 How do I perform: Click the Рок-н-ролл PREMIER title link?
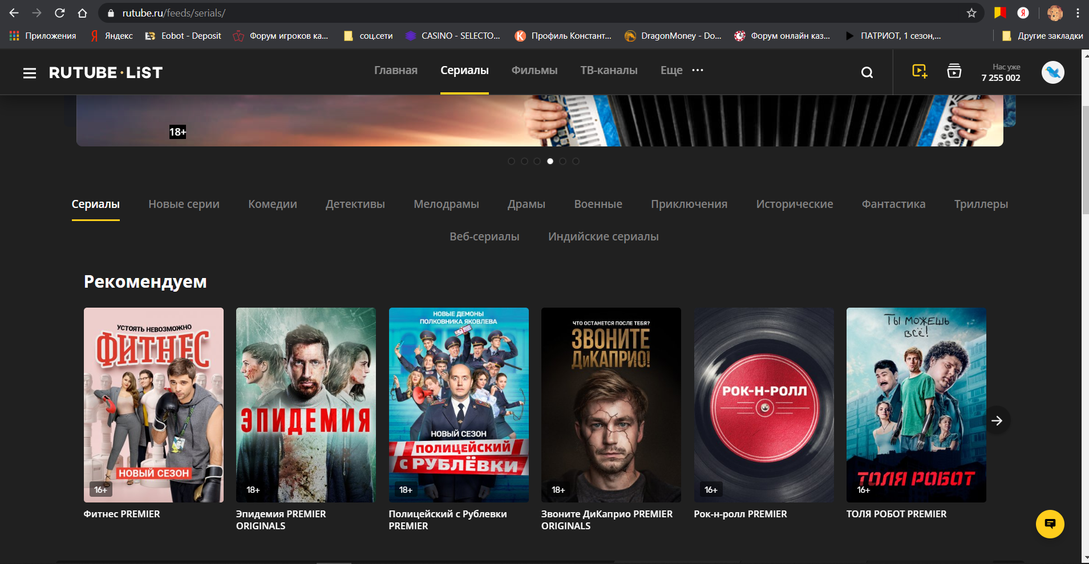[740, 514]
